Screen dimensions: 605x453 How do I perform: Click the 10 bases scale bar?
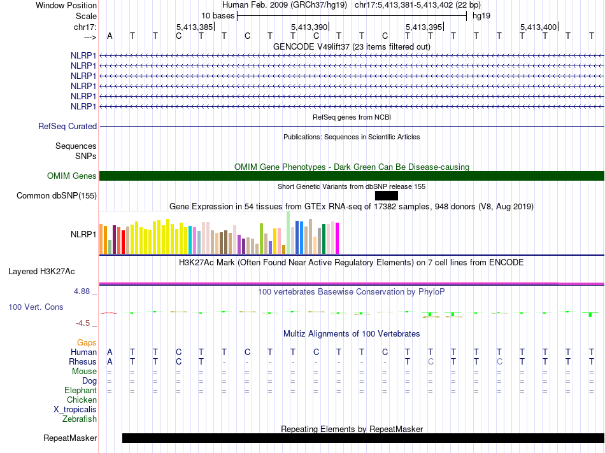tap(352, 15)
